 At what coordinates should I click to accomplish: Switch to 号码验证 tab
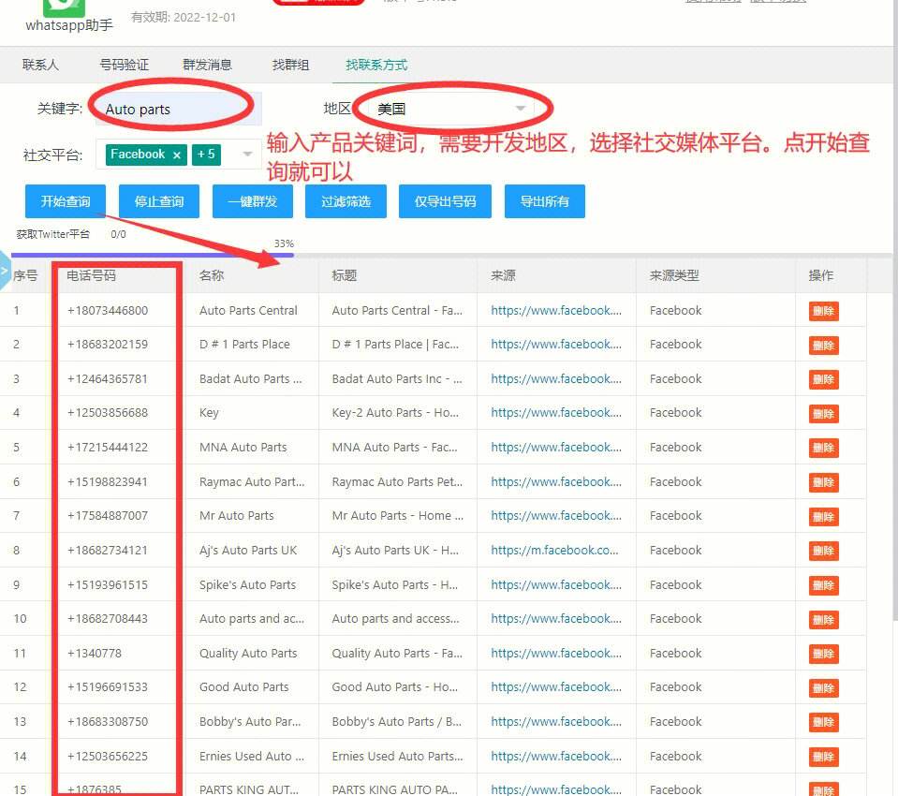[124, 65]
